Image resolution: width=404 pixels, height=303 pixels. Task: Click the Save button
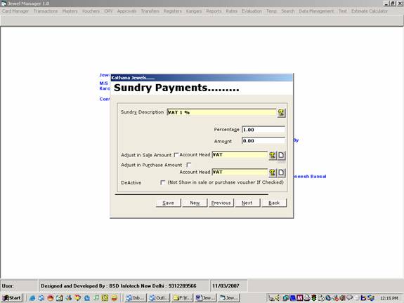[x=168, y=203]
